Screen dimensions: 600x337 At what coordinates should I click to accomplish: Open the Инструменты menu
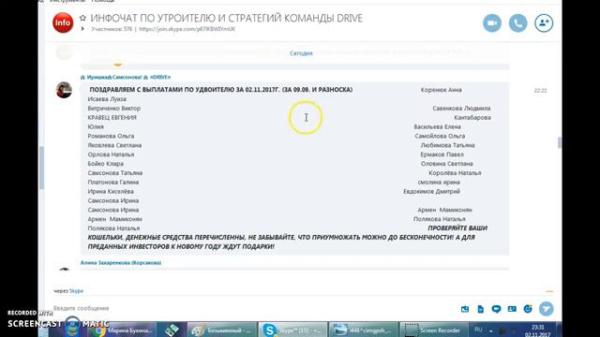pyautogui.click(x=67, y=1)
